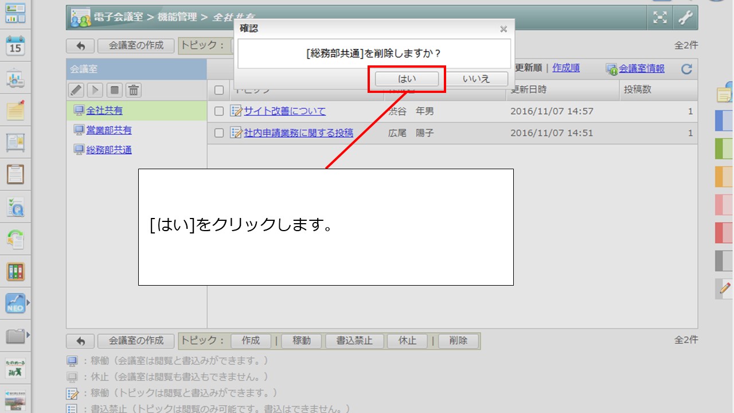This screenshot has height=413, width=734.
Task: Open the blue NEO chart icon
Action: tap(15, 303)
